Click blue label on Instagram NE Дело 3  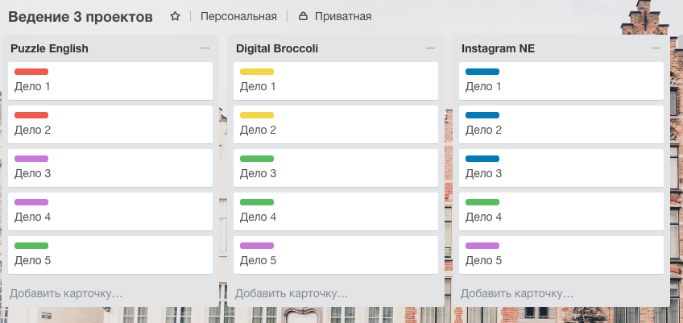482,159
